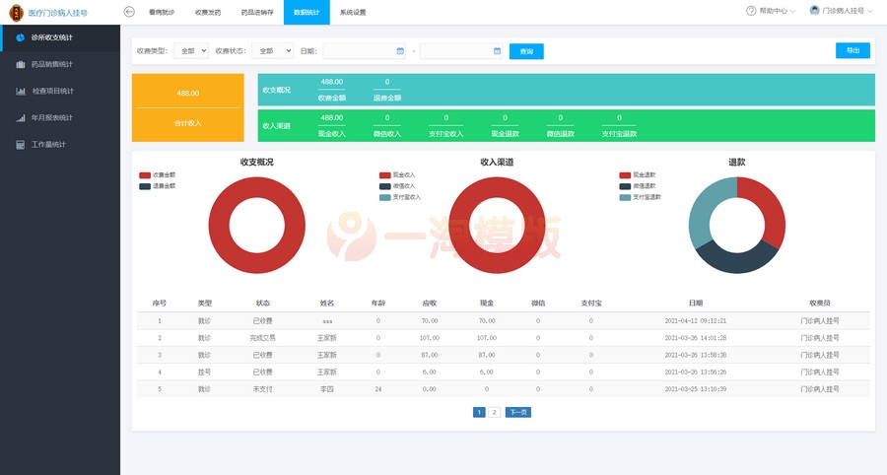Viewport: 887px width, 475px height.
Task: Click the 查询 search button
Action: pyautogui.click(x=526, y=51)
